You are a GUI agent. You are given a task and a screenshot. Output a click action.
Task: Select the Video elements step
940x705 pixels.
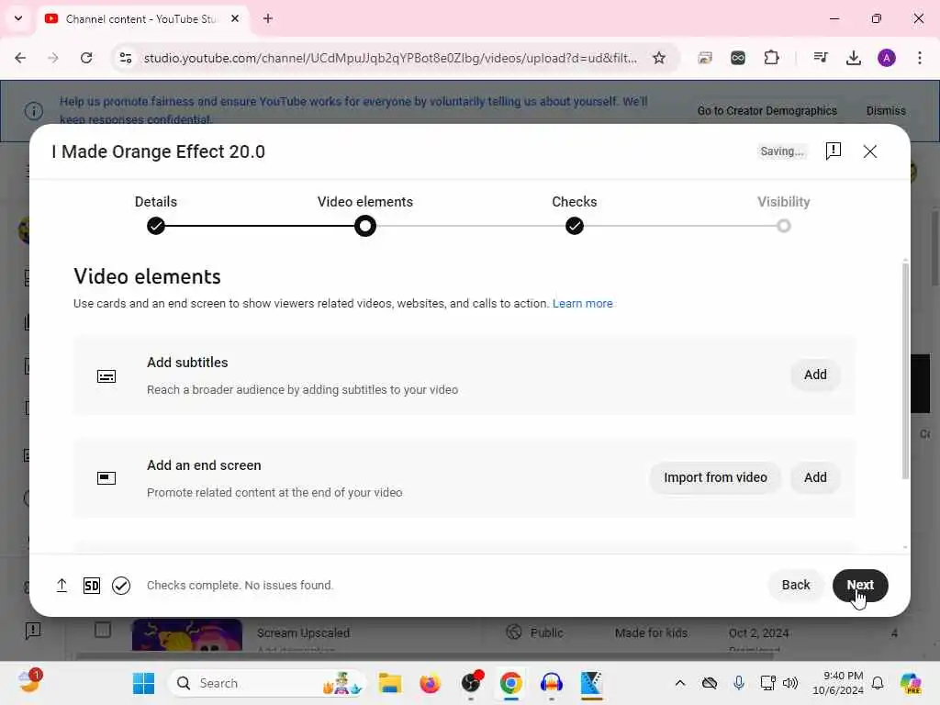pyautogui.click(x=365, y=226)
